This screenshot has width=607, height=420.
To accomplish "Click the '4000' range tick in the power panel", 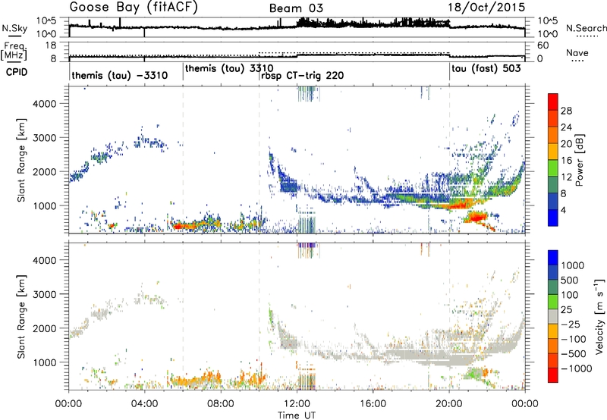I will coord(44,104).
